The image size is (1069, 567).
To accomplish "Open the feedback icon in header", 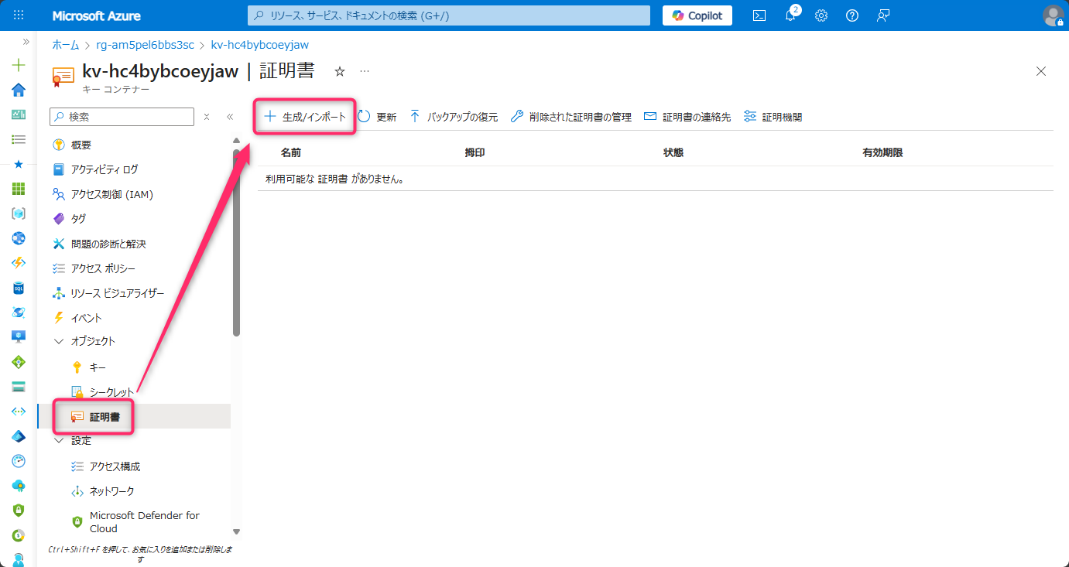I will pos(883,15).
